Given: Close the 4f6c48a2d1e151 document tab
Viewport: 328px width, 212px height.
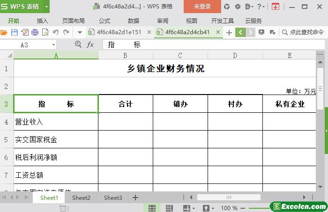Looking at the screenshot, I should coord(149,32).
